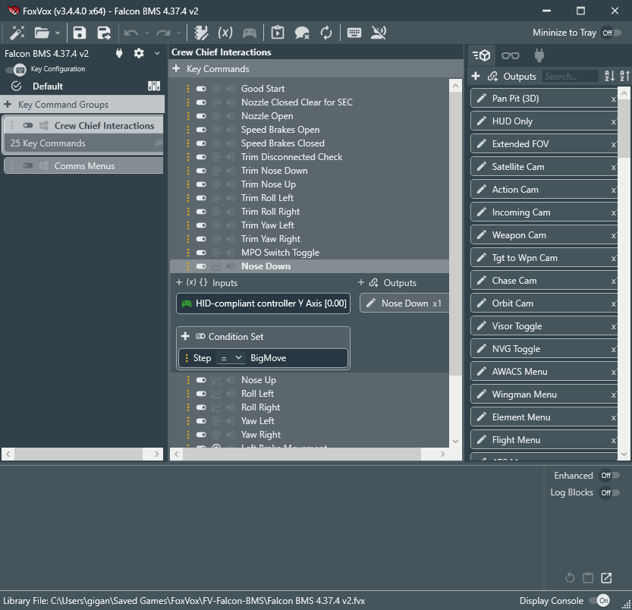Select the Roll Right key command
Viewport: 632px width, 610px height.
point(260,407)
